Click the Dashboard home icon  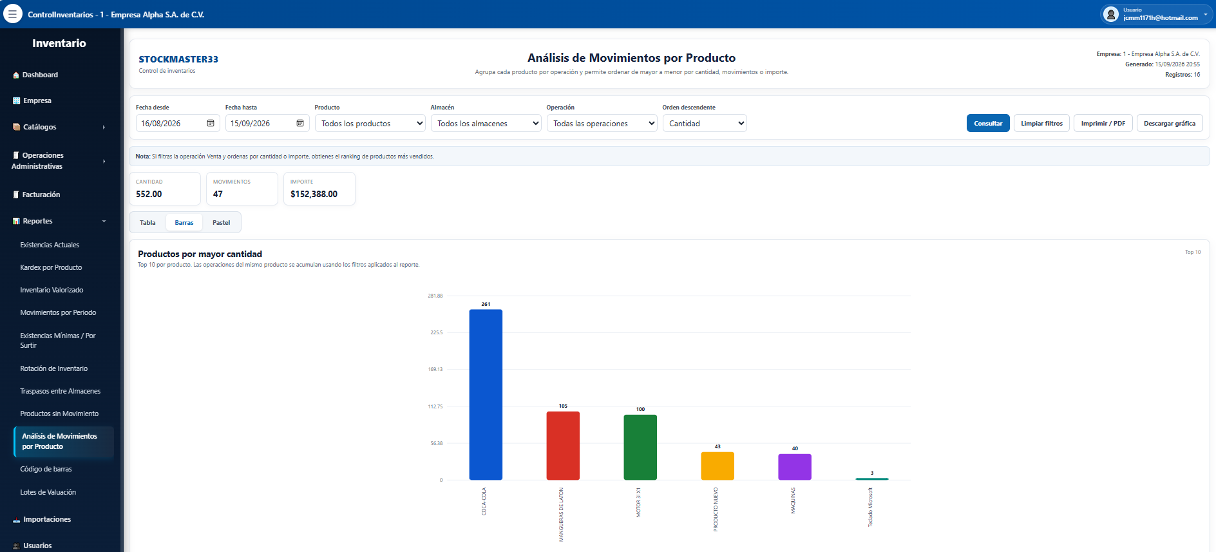click(16, 75)
